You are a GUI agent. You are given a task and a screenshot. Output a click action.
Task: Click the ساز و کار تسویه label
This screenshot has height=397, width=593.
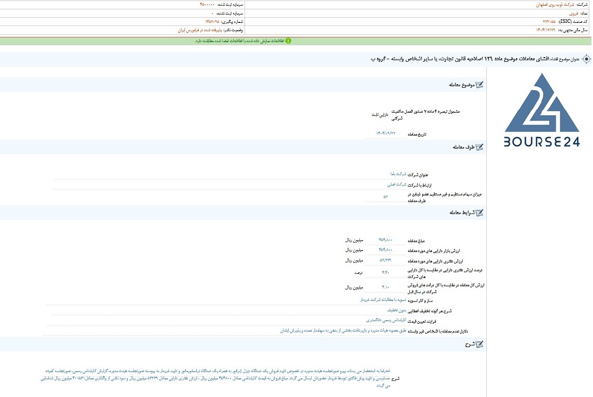[x=420, y=301]
